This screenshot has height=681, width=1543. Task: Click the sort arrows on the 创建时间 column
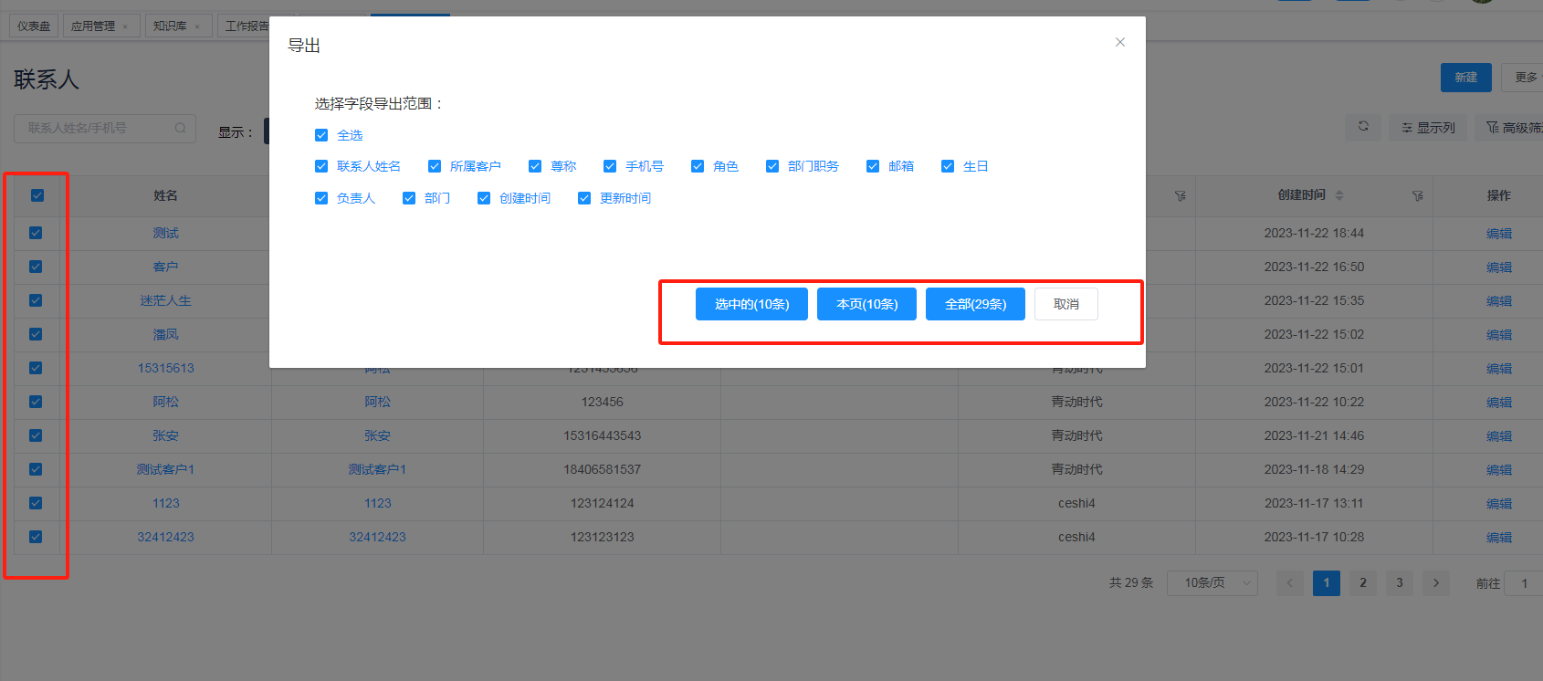coord(1339,195)
